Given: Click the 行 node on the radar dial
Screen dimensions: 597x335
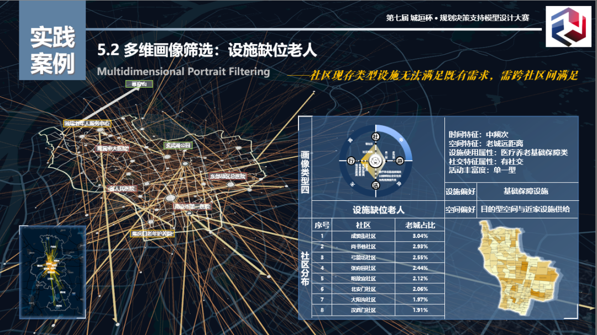Looking at the screenshot, I should pyautogui.click(x=351, y=161).
